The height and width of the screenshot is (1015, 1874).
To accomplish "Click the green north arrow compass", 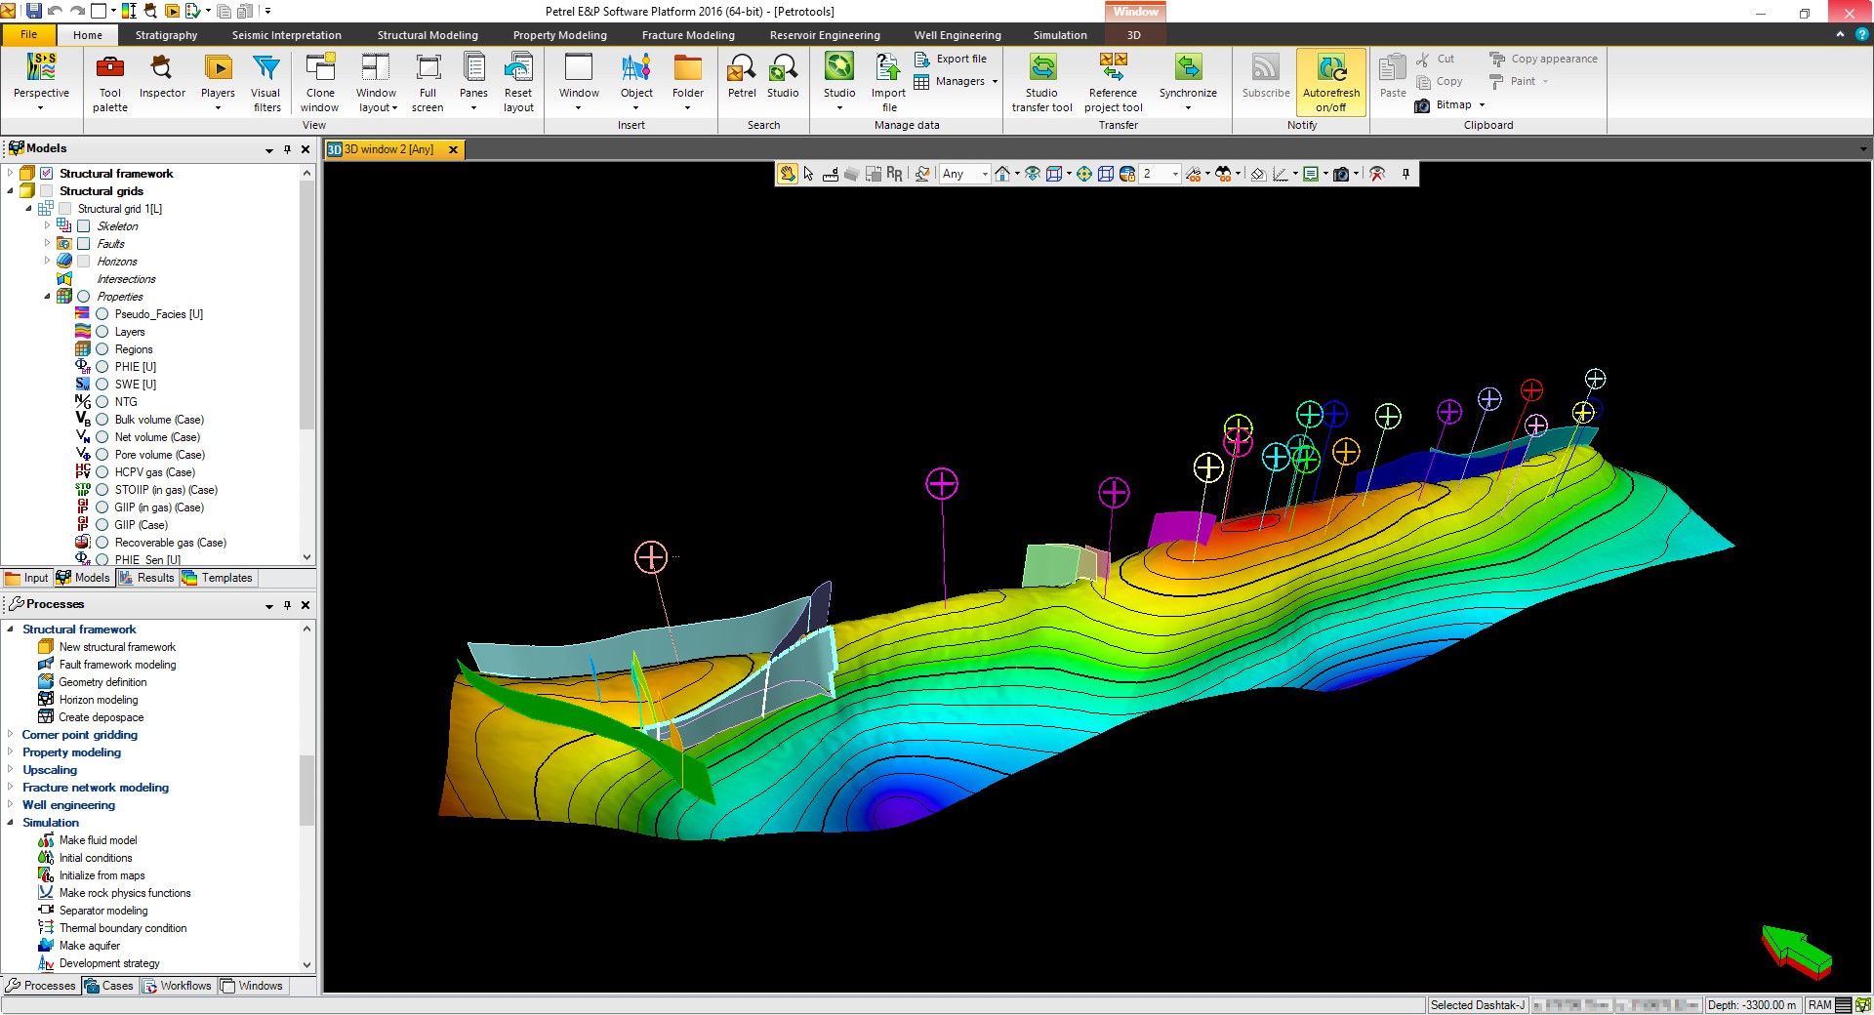I will [1796, 952].
